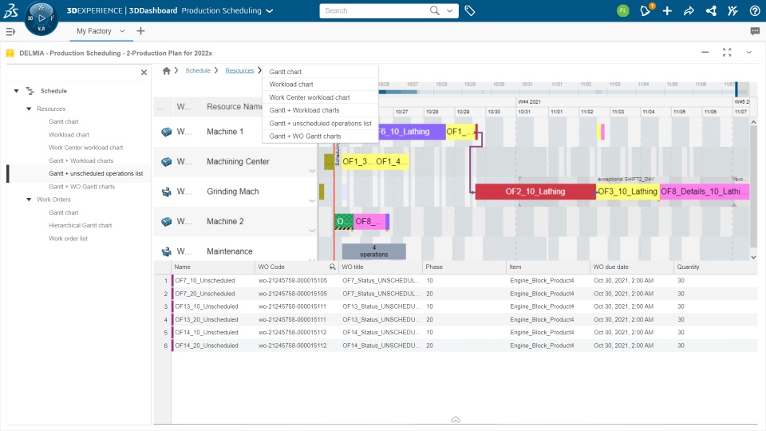This screenshot has width=766, height=431.
Task: Click the timeline overview end marker
Action: (736, 89)
